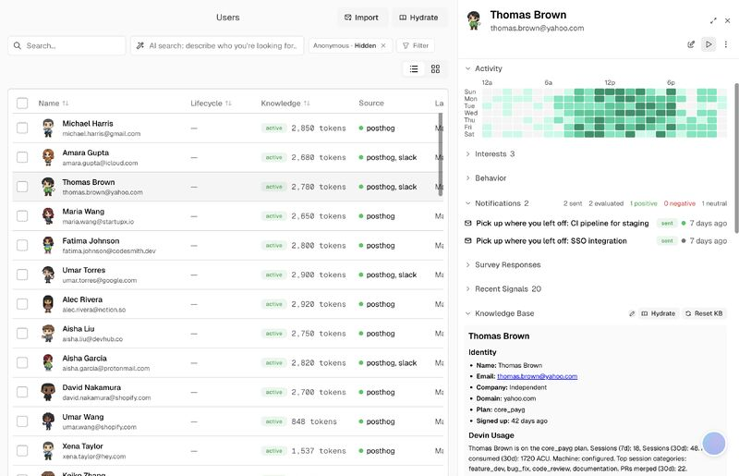Check the box for Aisha Liu
Image resolution: width=739 pixels, height=476 pixels.
22,334
